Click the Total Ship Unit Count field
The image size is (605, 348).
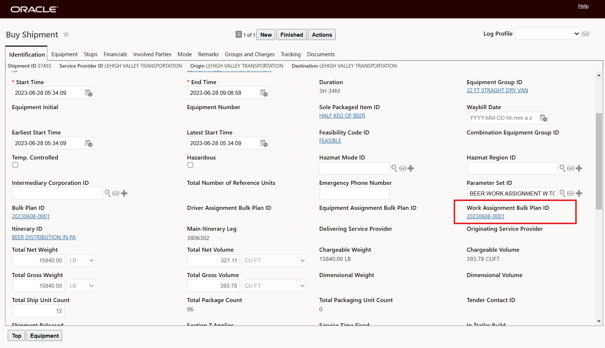[x=39, y=311]
